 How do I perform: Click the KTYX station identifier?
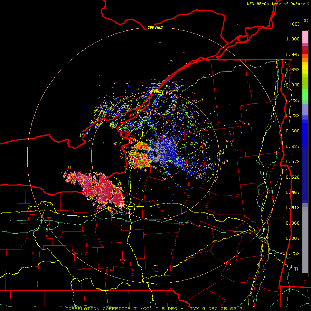pyautogui.click(x=194, y=309)
